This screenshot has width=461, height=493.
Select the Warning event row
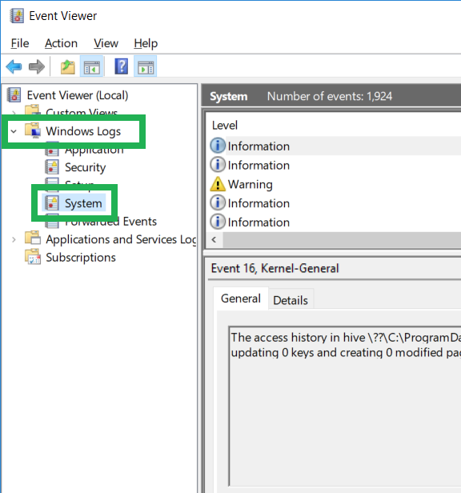(335, 184)
